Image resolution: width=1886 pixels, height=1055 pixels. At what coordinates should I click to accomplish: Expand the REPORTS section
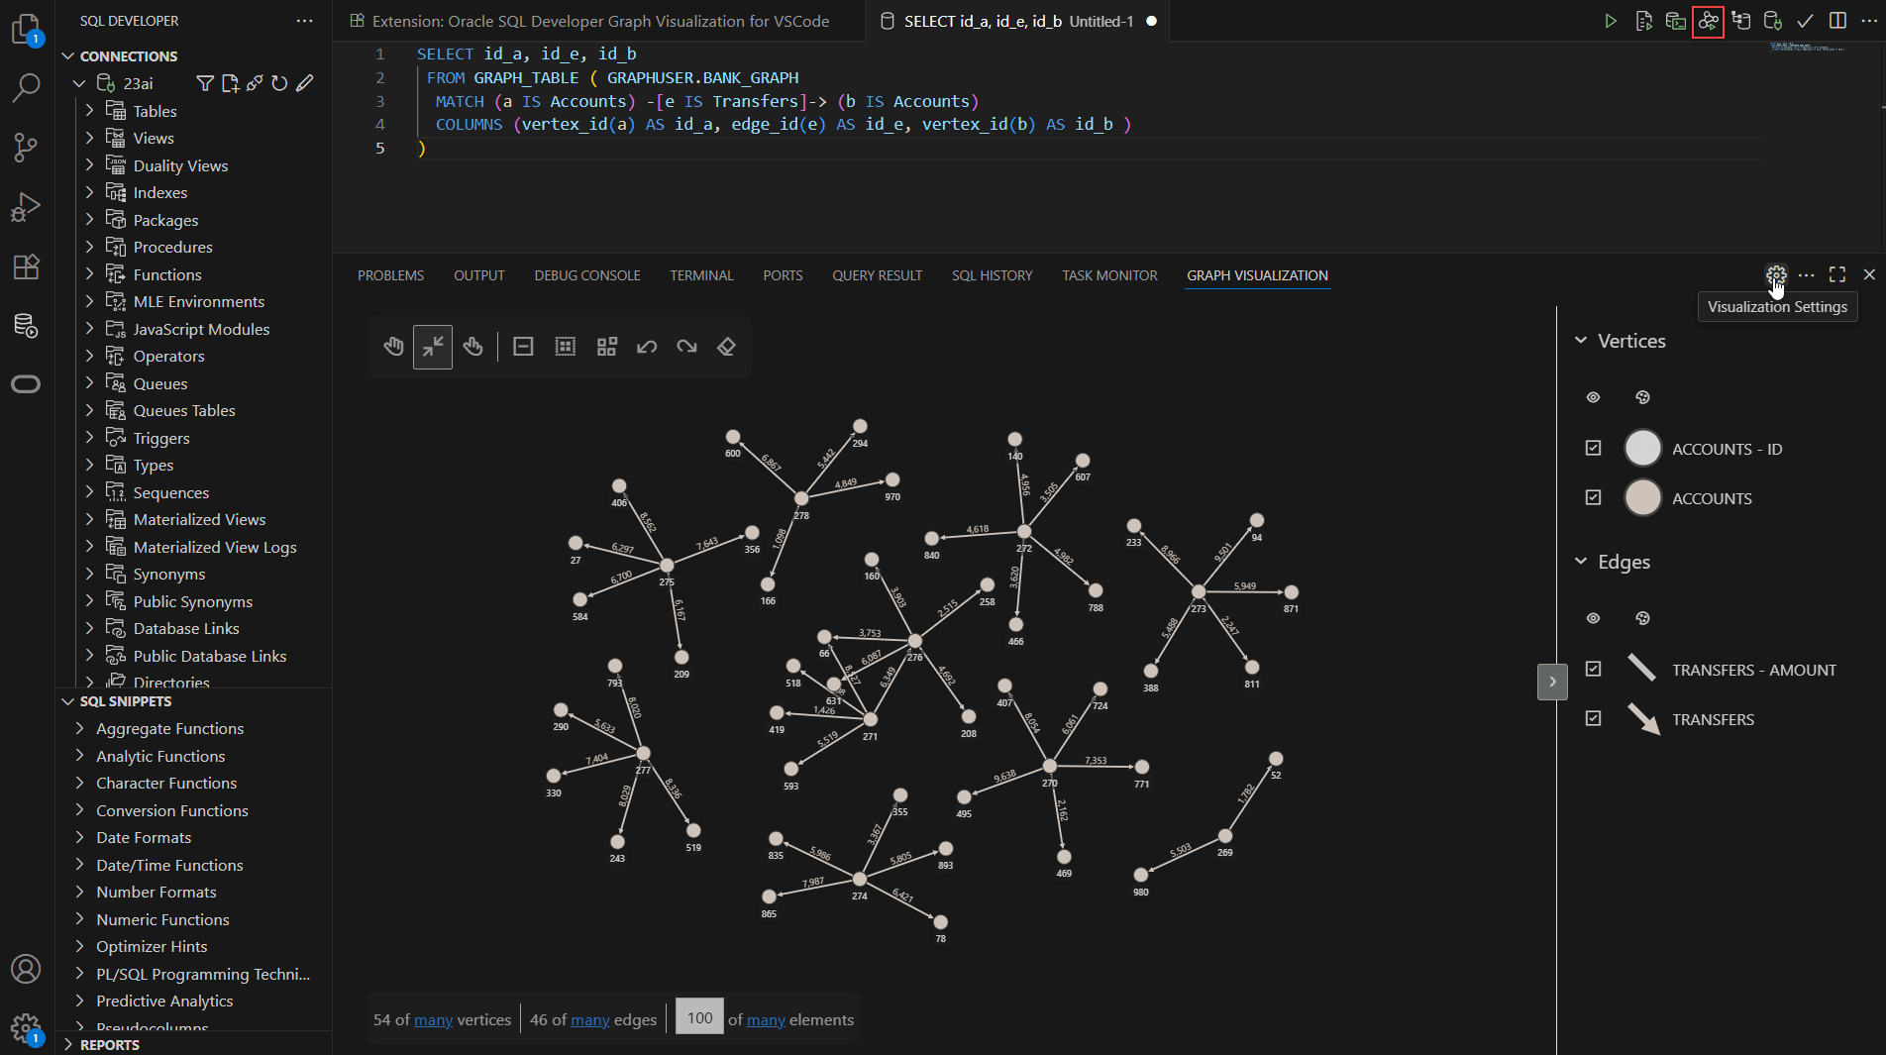(68, 1044)
